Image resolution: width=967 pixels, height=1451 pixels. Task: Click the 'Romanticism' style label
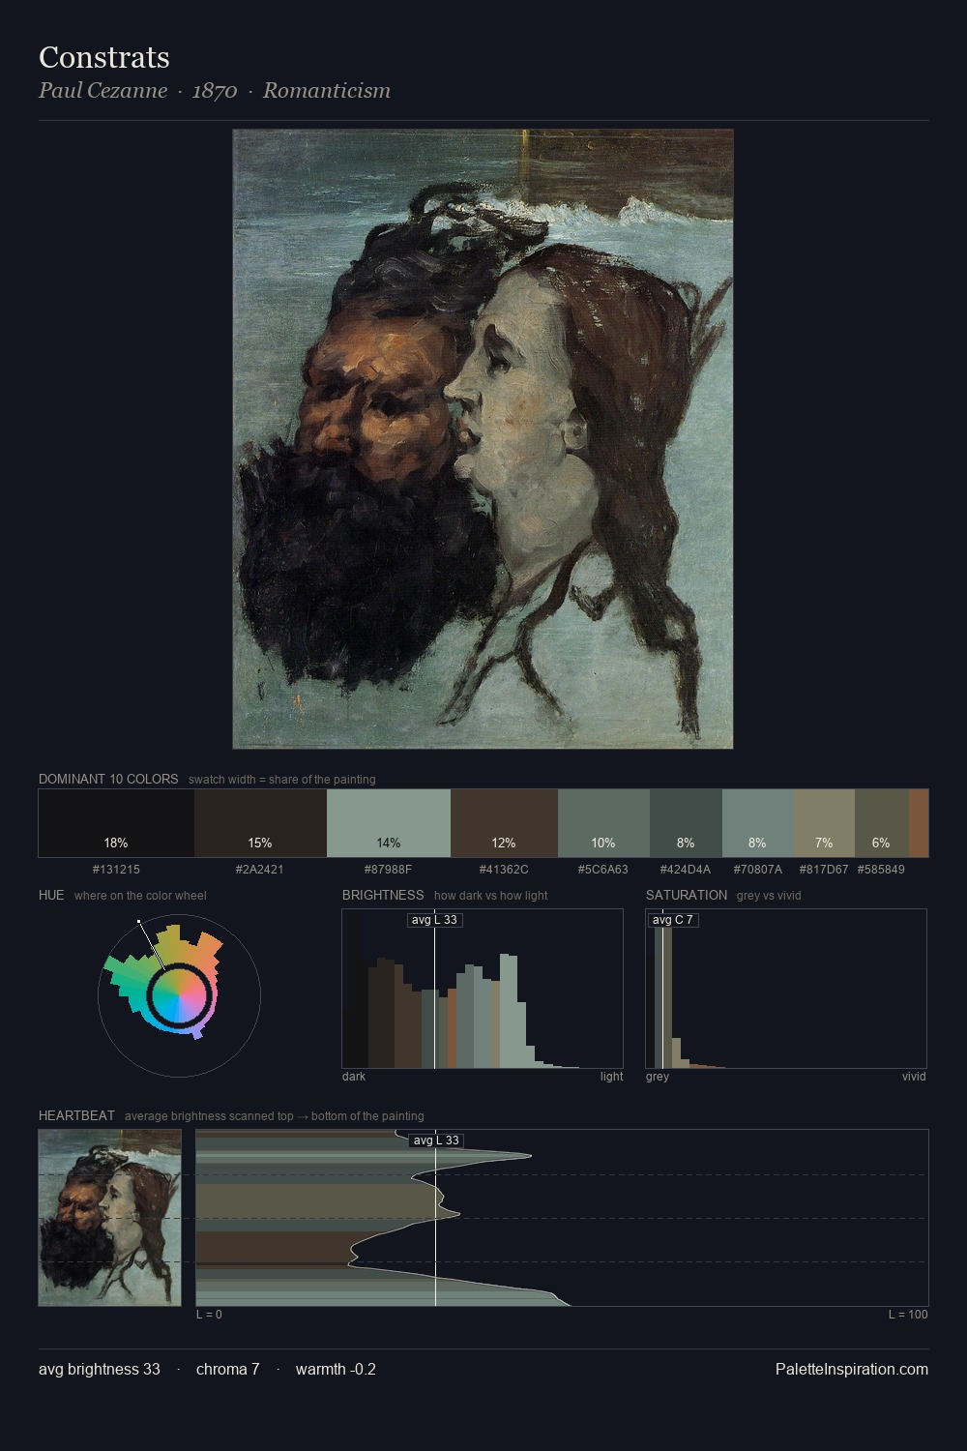pyautogui.click(x=327, y=91)
